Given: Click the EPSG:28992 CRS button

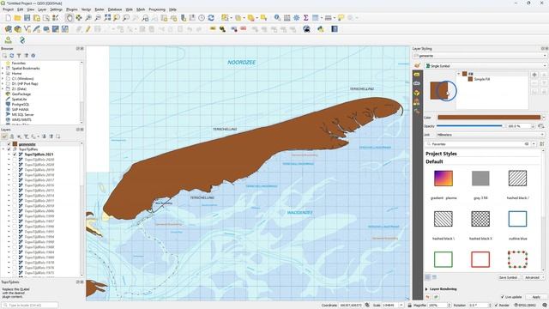Looking at the screenshot, I should click(x=526, y=306).
